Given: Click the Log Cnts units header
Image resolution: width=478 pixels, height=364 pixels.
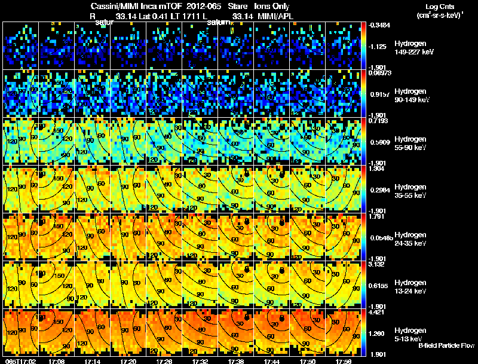Looking at the screenshot, I should coord(440,11).
